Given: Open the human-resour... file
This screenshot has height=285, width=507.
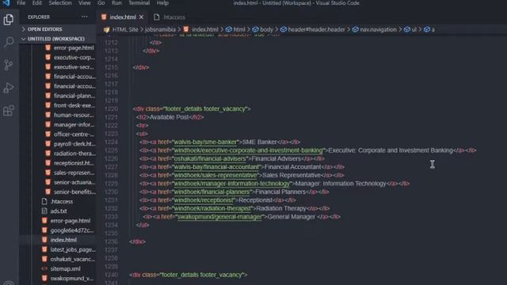Looking at the screenshot, I should pos(74,115).
